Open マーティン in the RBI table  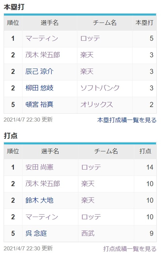pyautogui.click(x=42, y=217)
